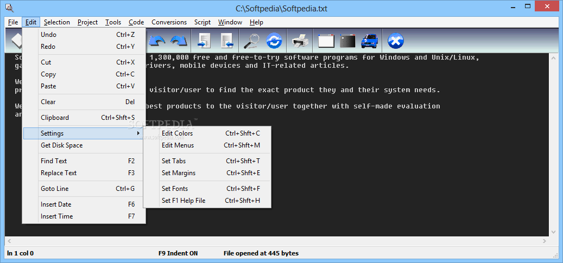Image resolution: width=563 pixels, height=263 pixels.
Task: Expand the Settings submenu arrow
Action: pyautogui.click(x=138, y=133)
